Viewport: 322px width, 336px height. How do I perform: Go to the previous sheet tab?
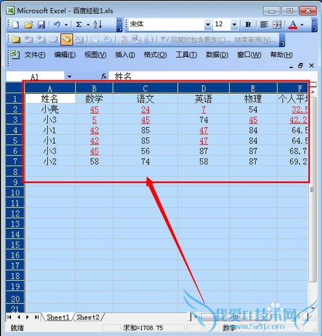[19, 317]
